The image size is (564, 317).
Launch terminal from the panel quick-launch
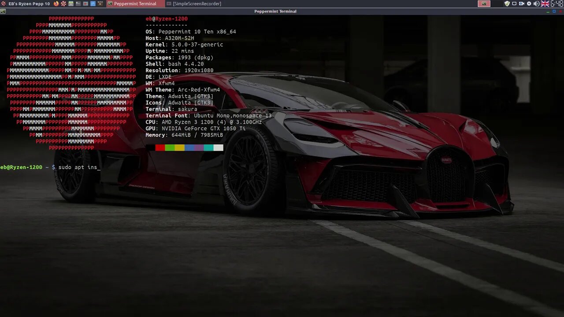[x=78, y=4]
